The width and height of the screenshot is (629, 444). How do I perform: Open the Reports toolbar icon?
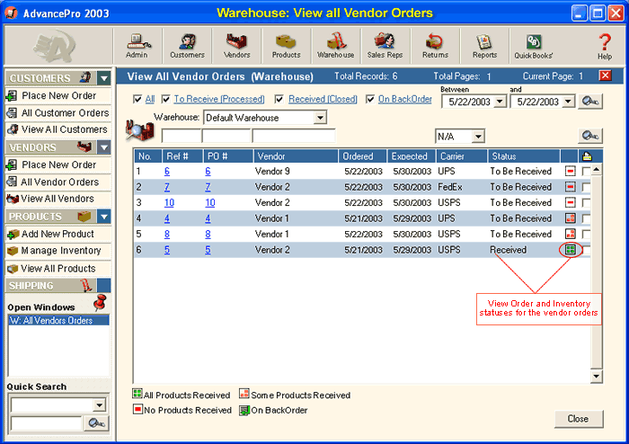[484, 46]
